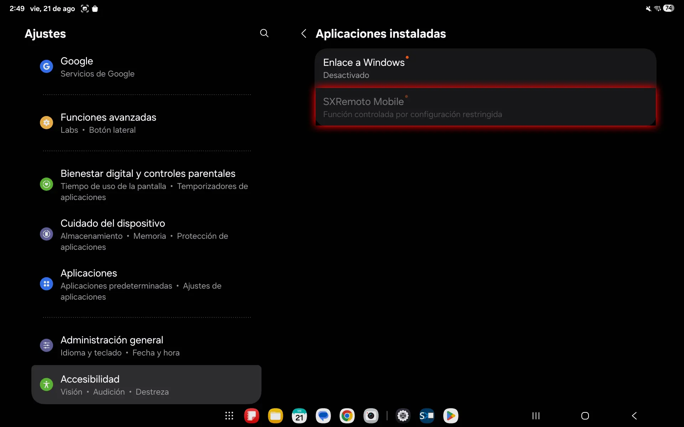Tap the back navigation button
Viewport: 684px width, 427px height.
pyautogui.click(x=634, y=416)
